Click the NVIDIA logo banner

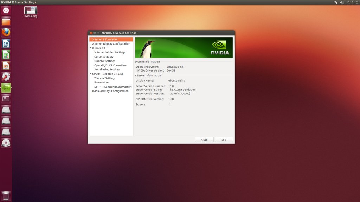pyautogui.click(x=184, y=47)
